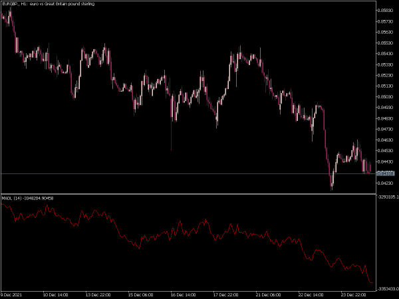Click the 13 Dec 22:00 time label
This screenshot has height=299, width=399.
click(98, 295)
